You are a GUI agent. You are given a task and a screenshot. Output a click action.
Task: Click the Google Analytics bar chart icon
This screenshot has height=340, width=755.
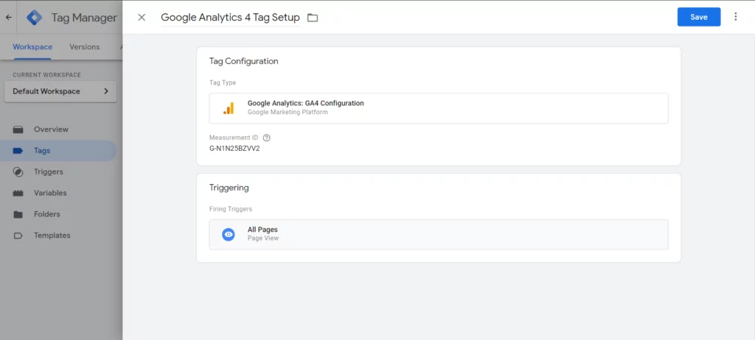click(x=229, y=108)
